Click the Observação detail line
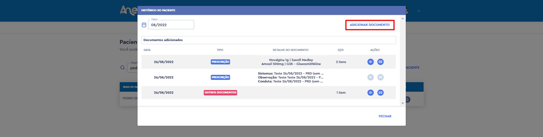The height and width of the screenshot is (137, 543). [291, 77]
